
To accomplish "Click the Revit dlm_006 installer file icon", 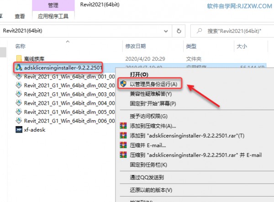I will [19, 121].
